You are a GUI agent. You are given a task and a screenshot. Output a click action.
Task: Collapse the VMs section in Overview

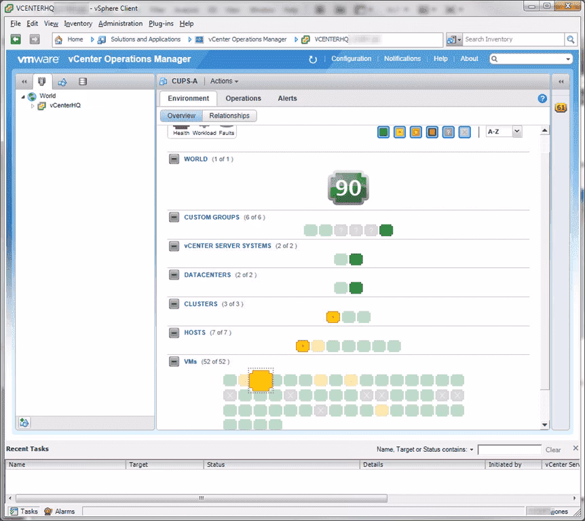174,362
